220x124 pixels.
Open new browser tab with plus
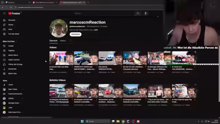coord(88,2)
